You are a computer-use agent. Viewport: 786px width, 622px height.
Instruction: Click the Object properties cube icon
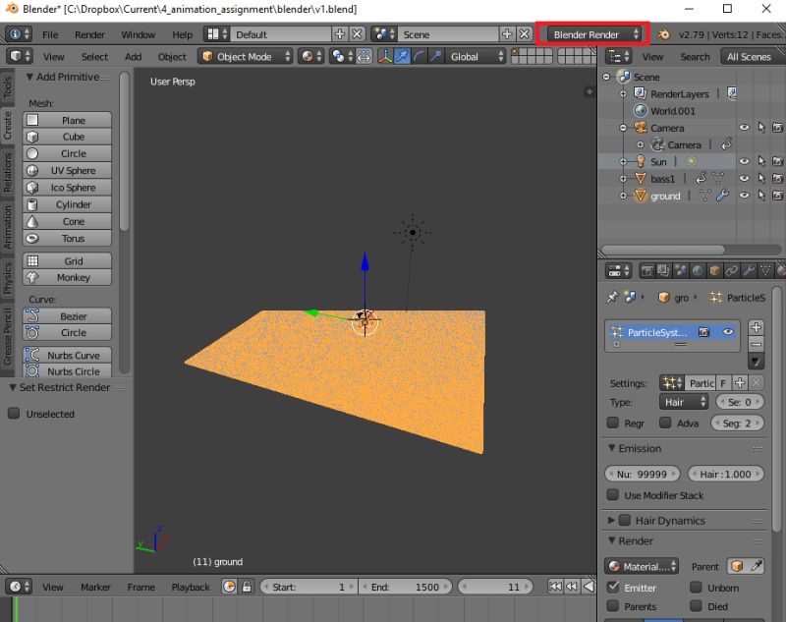coord(713,271)
